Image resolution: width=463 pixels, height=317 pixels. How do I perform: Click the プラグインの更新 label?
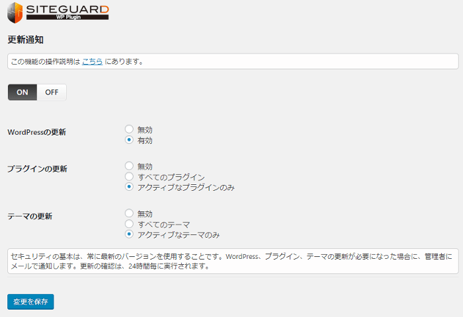tap(37, 169)
